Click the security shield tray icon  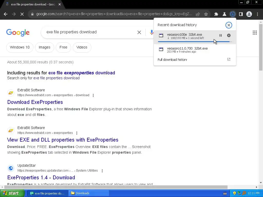click(x=234, y=193)
